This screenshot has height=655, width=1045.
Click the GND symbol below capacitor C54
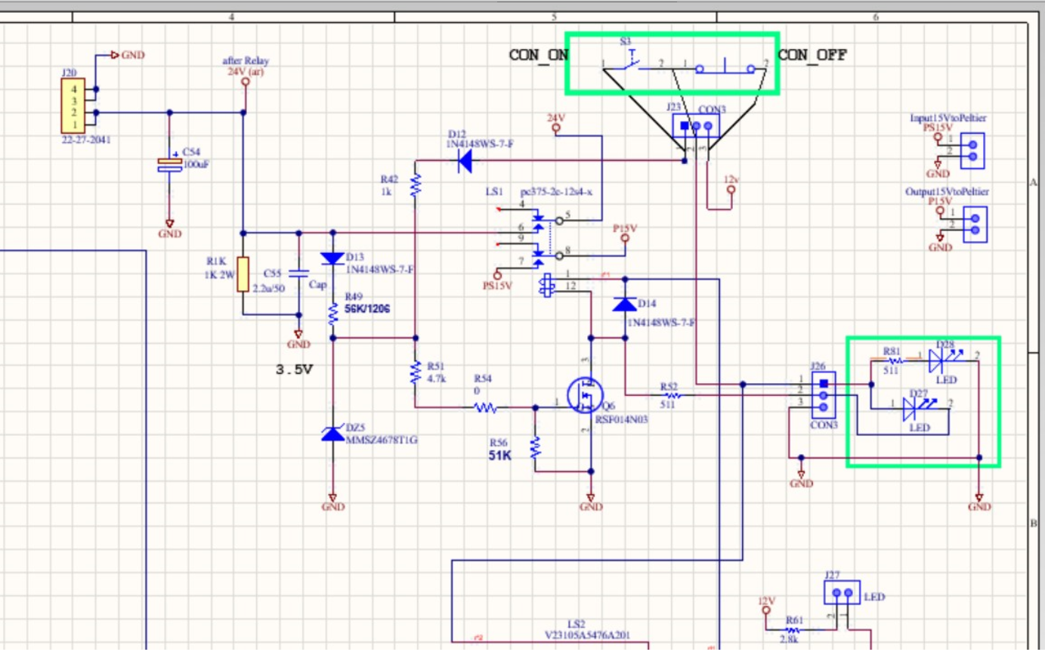[x=169, y=224]
